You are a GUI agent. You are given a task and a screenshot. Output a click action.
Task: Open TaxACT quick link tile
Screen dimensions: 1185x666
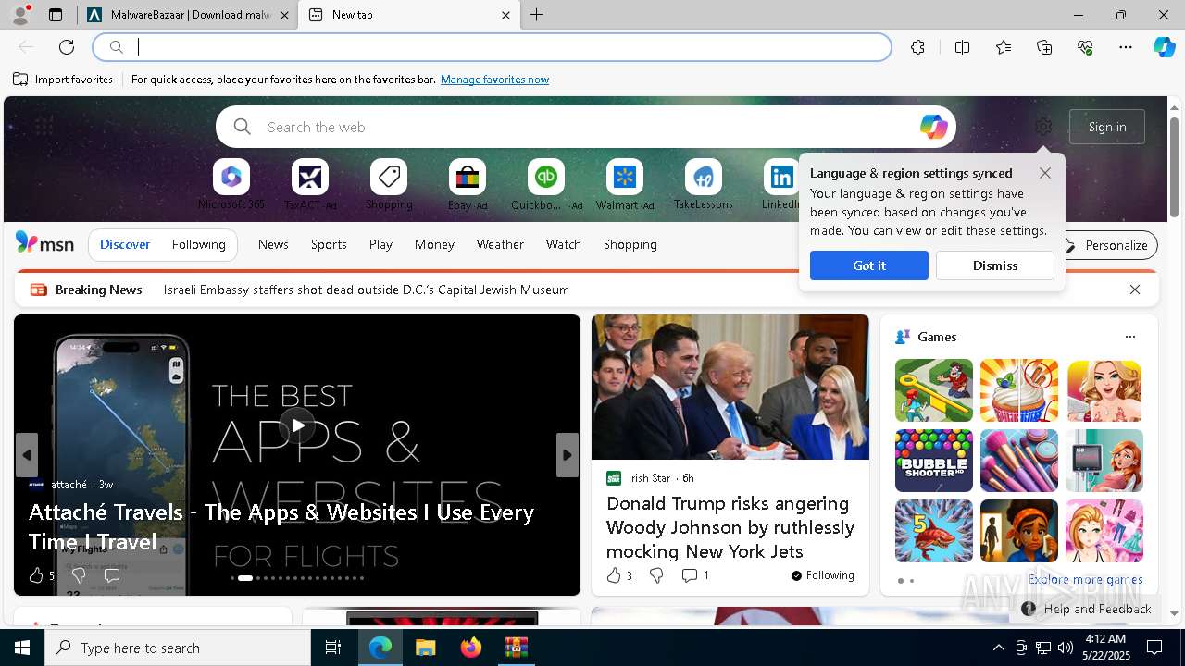pyautogui.click(x=310, y=185)
